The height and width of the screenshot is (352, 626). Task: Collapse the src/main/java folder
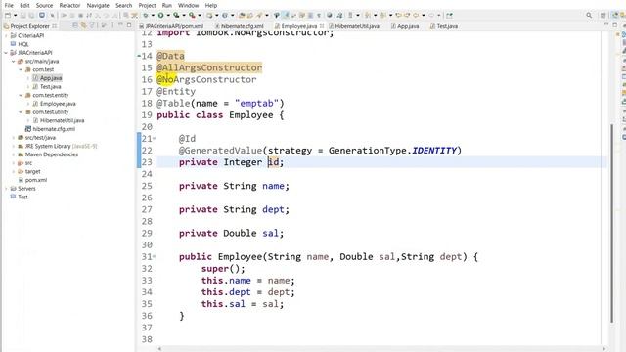point(14,61)
